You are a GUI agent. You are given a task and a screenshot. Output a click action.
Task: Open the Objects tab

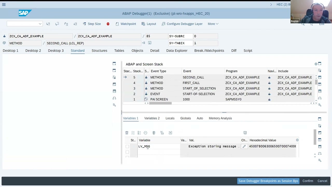point(137,51)
